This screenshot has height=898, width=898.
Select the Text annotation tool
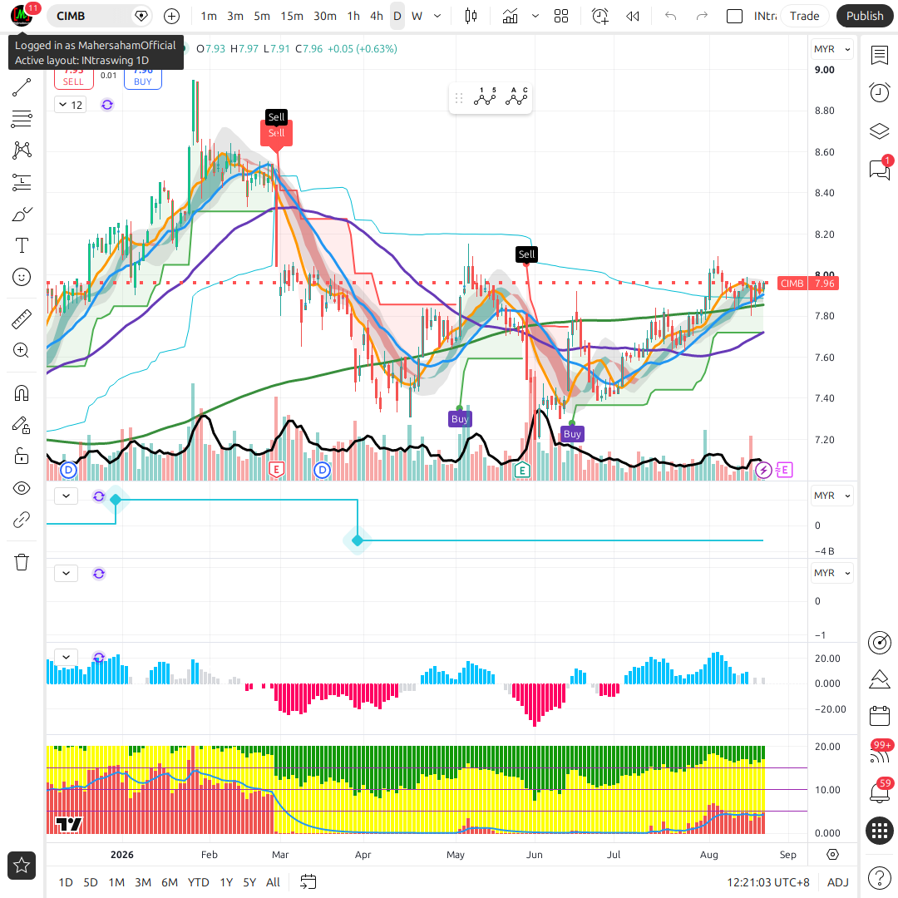pyautogui.click(x=22, y=245)
